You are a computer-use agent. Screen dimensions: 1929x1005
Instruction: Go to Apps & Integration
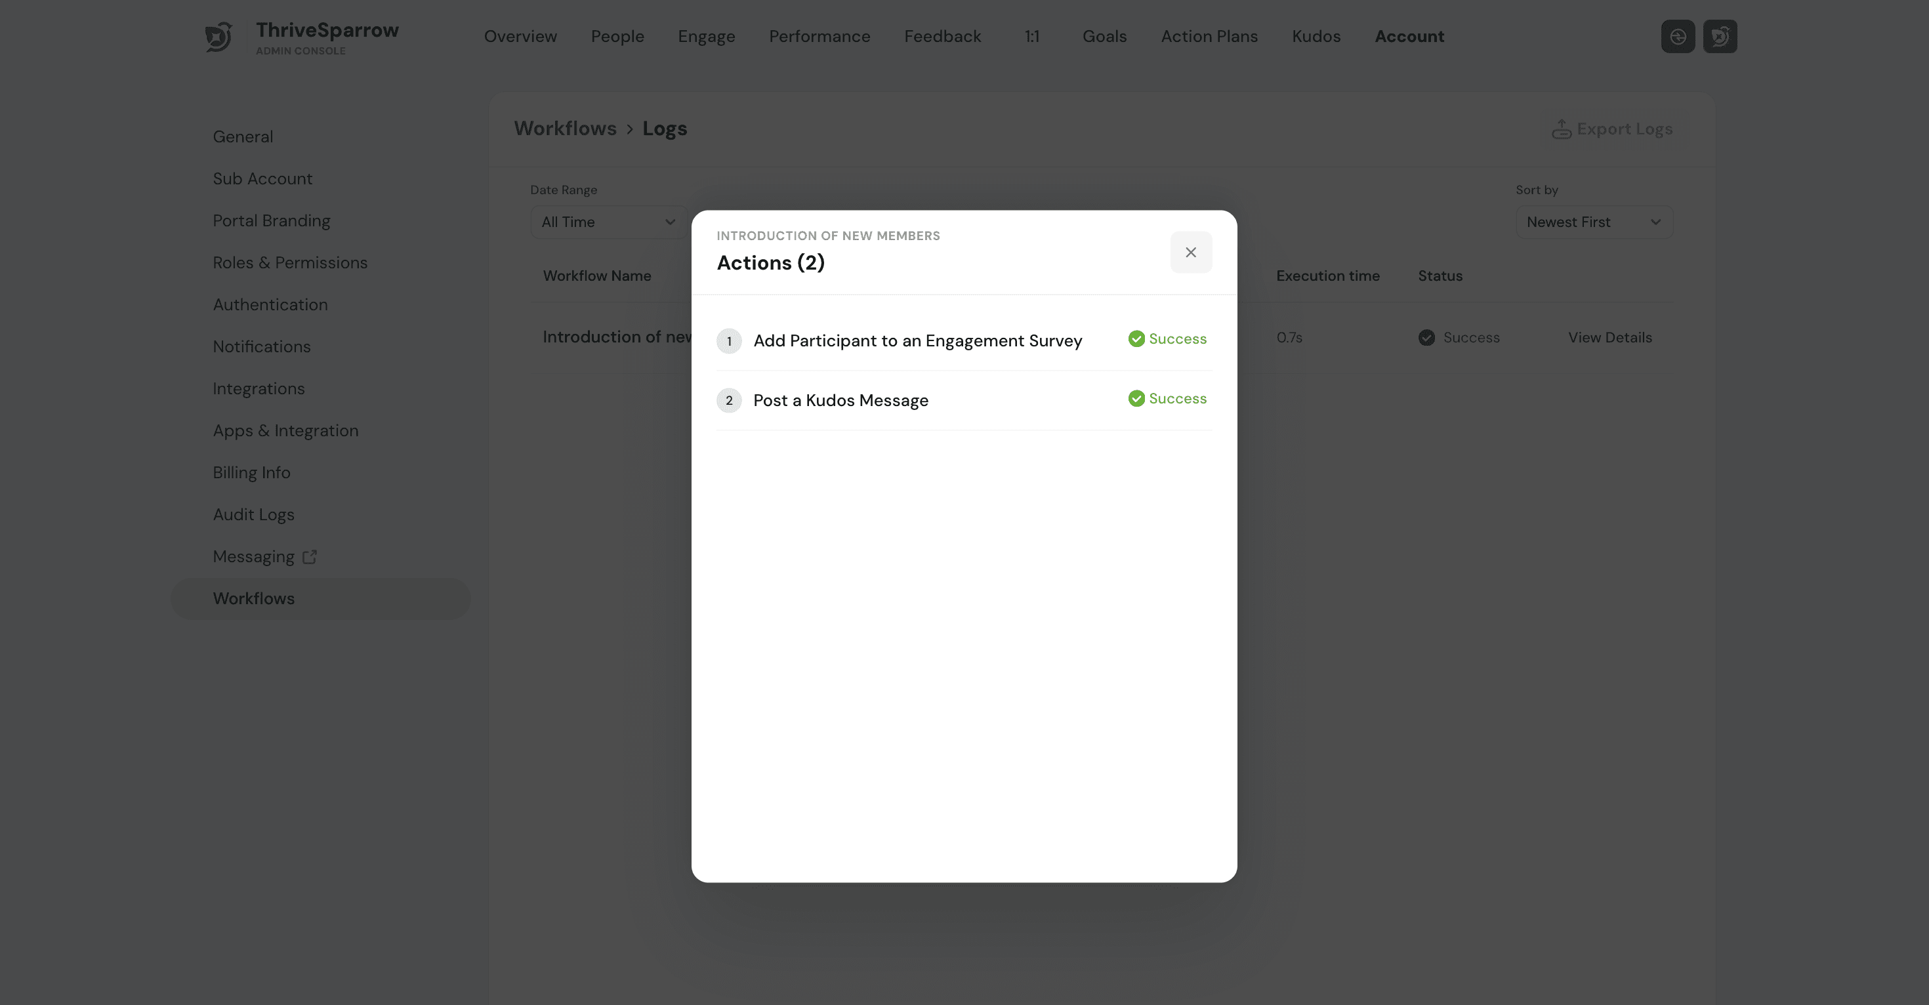(285, 430)
